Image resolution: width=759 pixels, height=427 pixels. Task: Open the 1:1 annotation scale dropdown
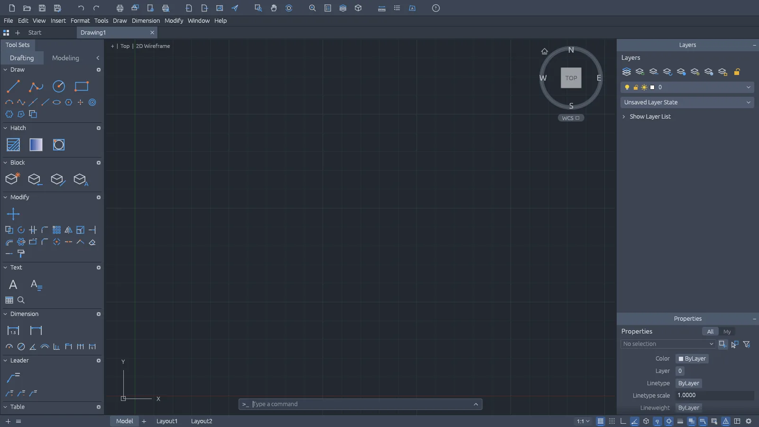pos(583,421)
